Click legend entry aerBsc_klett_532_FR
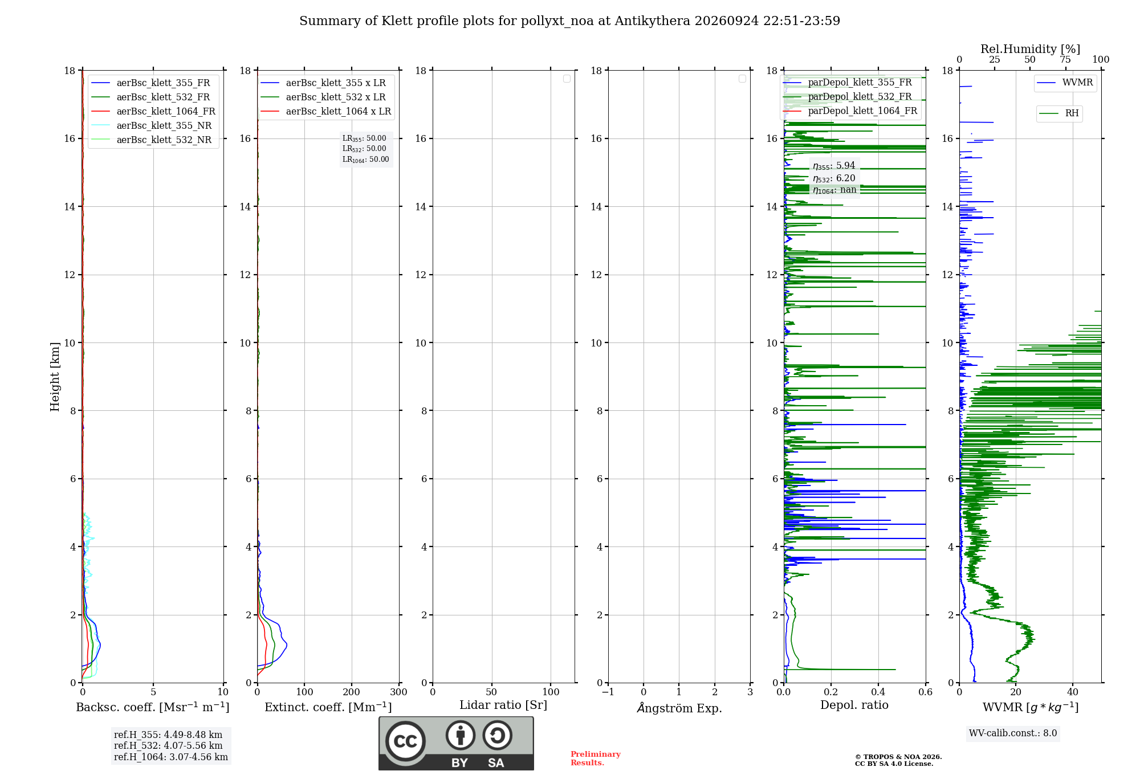This screenshot has height=775, width=1140. (153, 97)
